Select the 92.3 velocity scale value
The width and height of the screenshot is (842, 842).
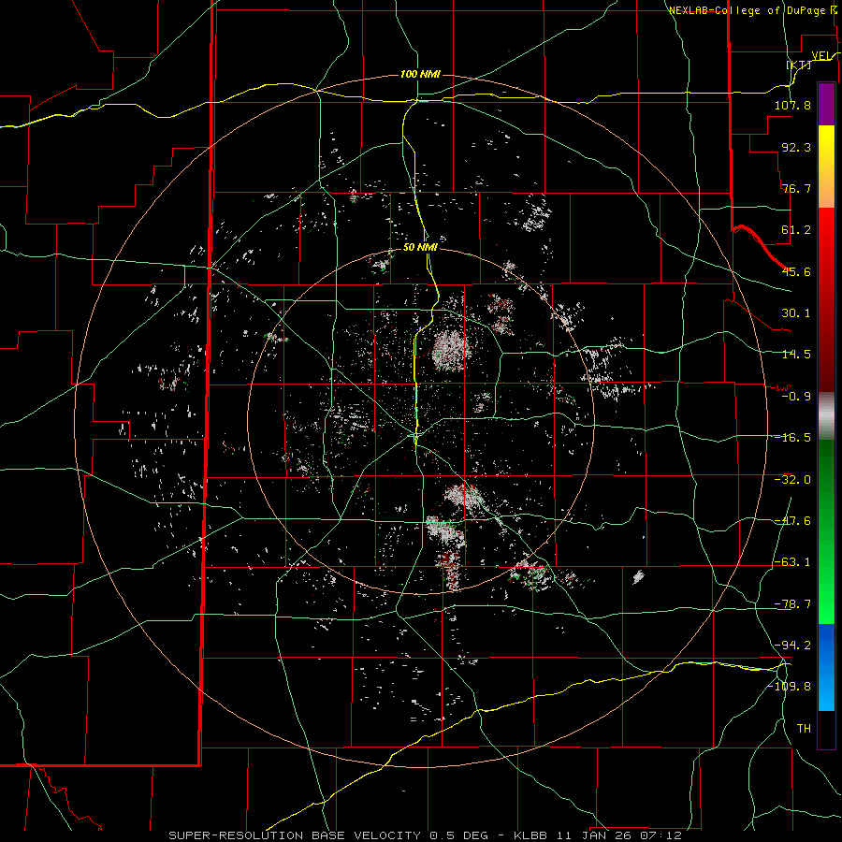(x=796, y=147)
